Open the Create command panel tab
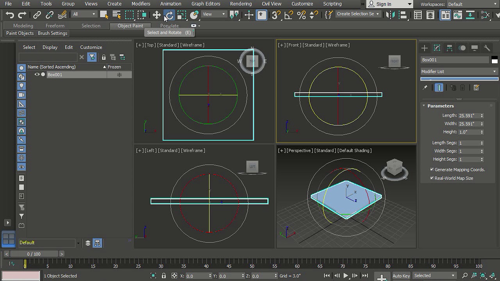 (425, 48)
